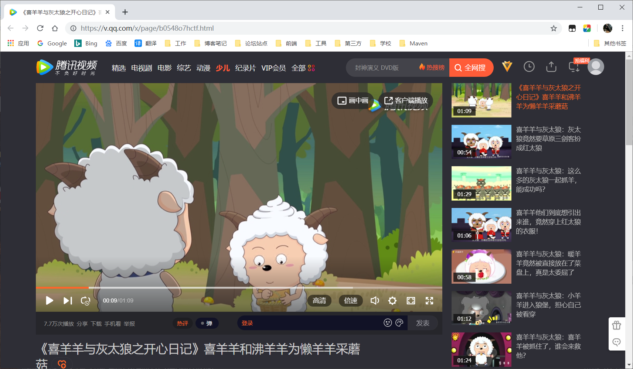Go to browser home page
Image resolution: width=633 pixels, height=369 pixels.
[x=55, y=28]
